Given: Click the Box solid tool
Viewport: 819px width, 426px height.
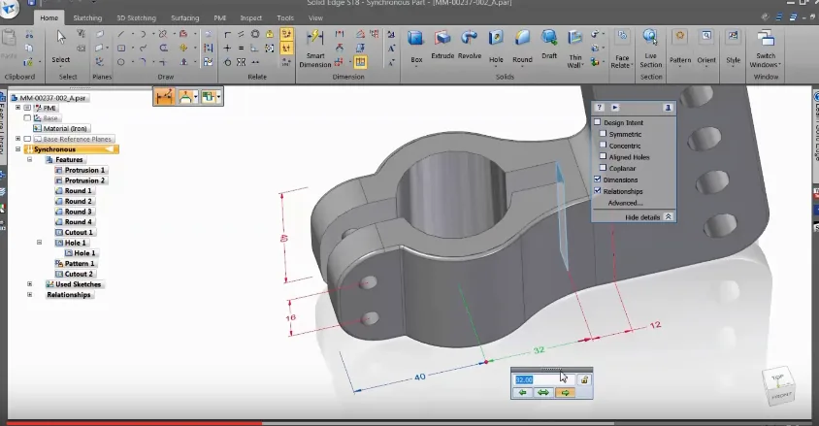Looking at the screenshot, I should pos(416,47).
